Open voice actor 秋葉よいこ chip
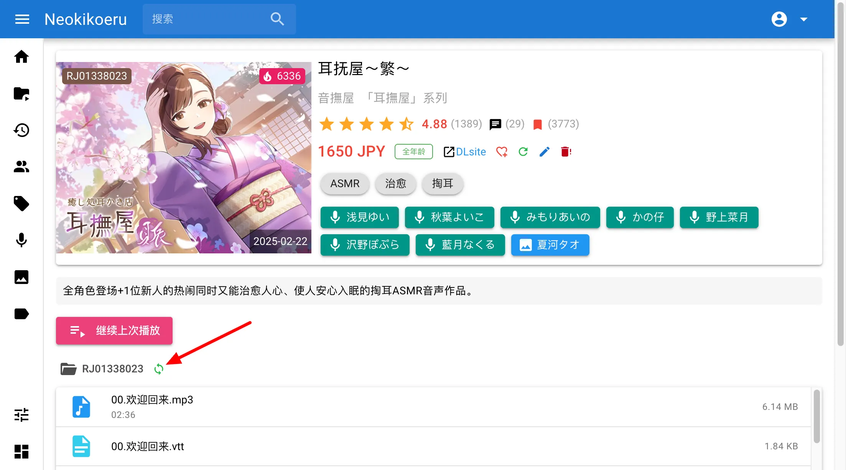 point(449,217)
